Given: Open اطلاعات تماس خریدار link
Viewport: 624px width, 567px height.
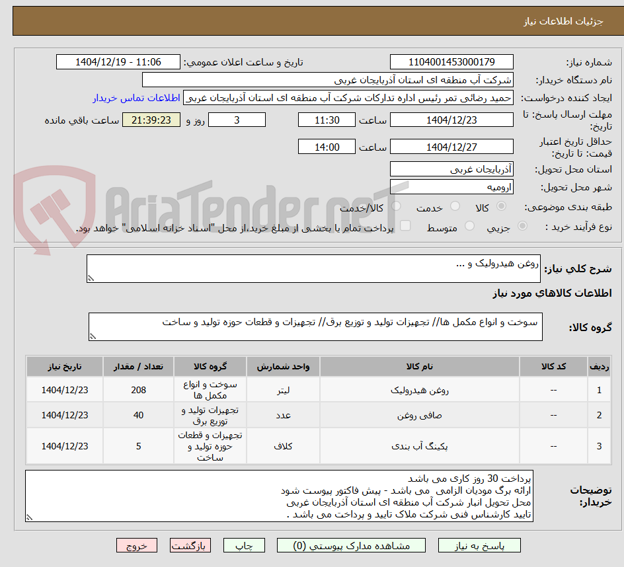Looking at the screenshot, I should tap(136, 98).
